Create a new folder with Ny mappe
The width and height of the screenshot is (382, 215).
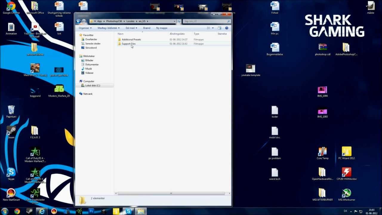tap(162, 28)
